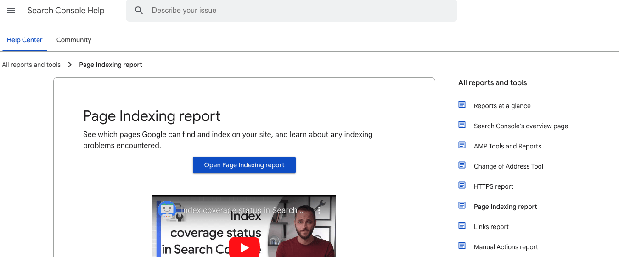The width and height of the screenshot is (619, 257).
Task: Switch to the Community tab
Action: click(74, 40)
